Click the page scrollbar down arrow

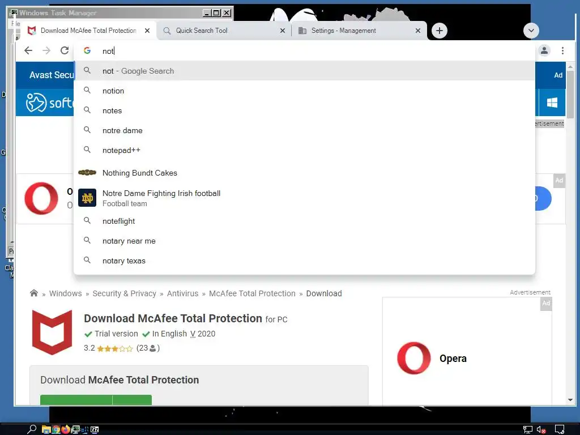pos(570,400)
